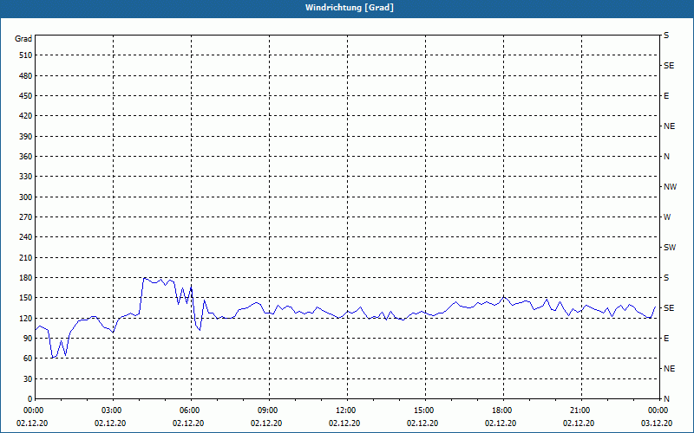Click the 21:00 time axis label
The height and width of the screenshot is (433, 694).
[x=581, y=410]
